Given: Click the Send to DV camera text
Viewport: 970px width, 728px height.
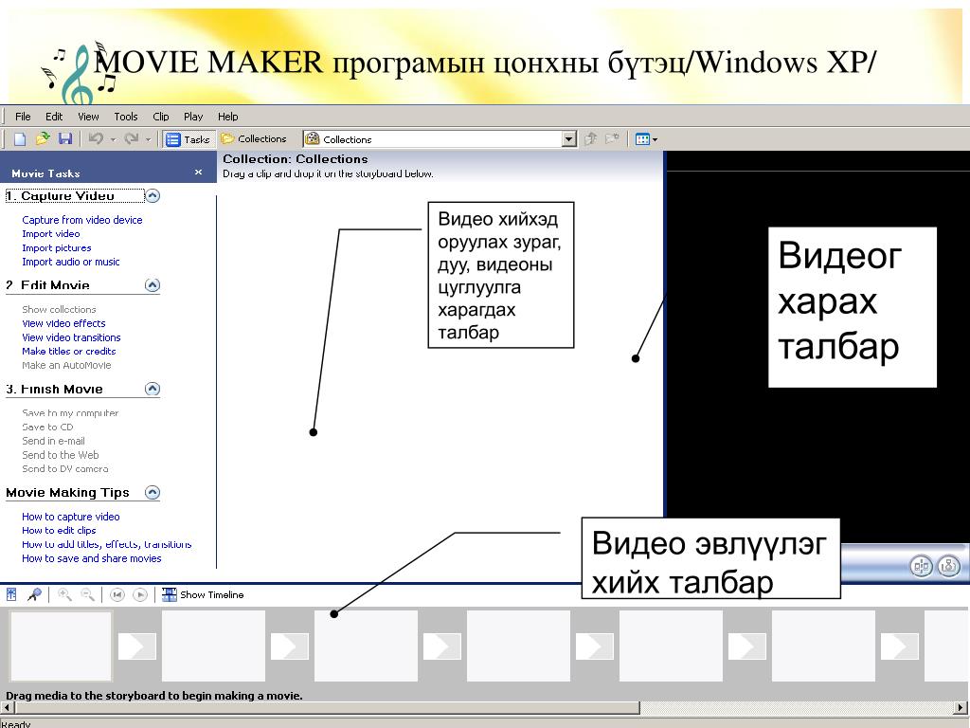Looking at the screenshot, I should point(65,468).
